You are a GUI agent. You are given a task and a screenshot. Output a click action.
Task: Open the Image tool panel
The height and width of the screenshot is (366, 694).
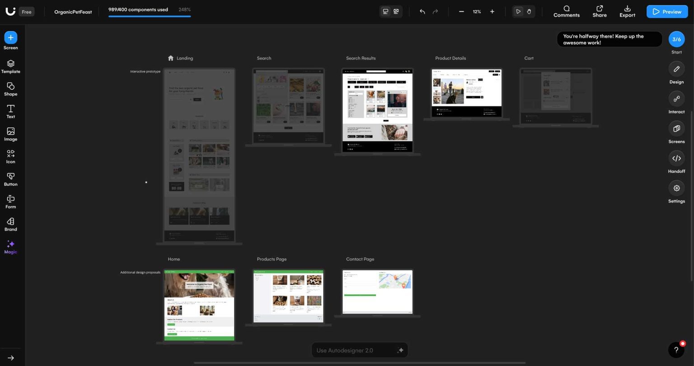(x=10, y=134)
